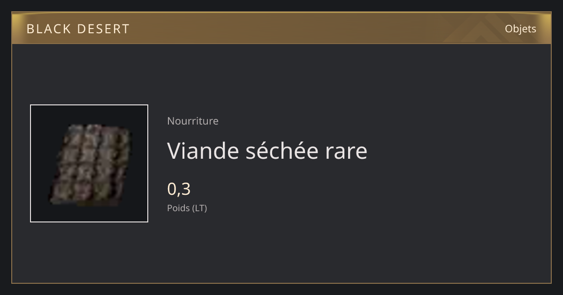The image size is (563, 295).
Task: Click the "(LT)" unit text
Action: pos(198,208)
